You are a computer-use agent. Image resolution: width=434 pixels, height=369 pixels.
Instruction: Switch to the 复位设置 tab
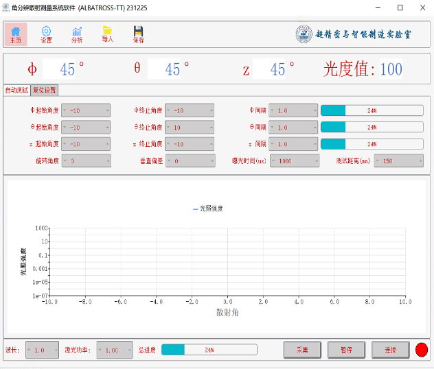44,91
